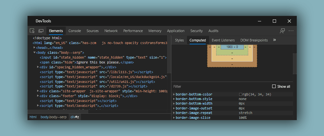
Task: Activate the inspect element picker icon
Action: [32, 31]
